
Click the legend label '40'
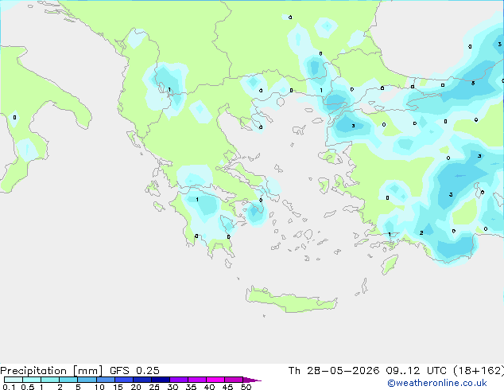pos(209,387)
